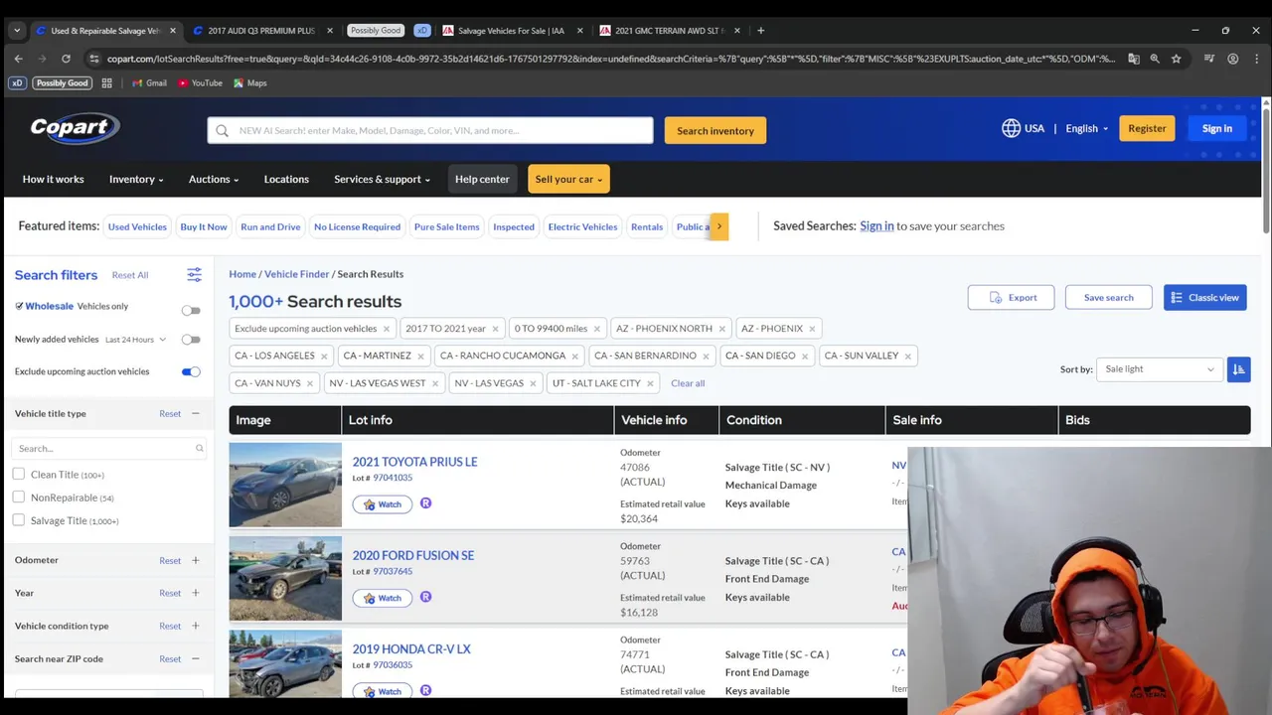This screenshot has height=715, width=1272.
Task: Expand the Odometer filter section
Action: tap(195, 560)
